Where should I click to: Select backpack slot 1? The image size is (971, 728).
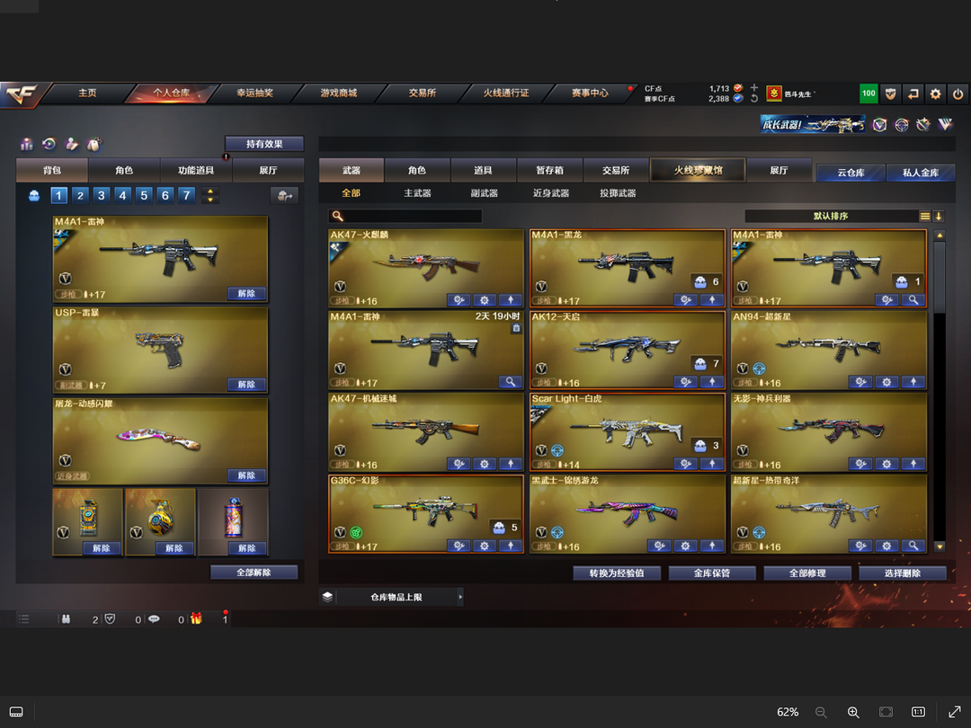(58, 196)
